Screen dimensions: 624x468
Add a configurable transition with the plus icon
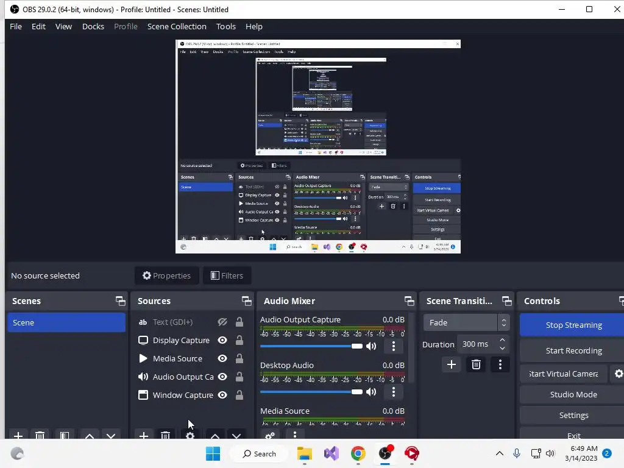click(452, 364)
